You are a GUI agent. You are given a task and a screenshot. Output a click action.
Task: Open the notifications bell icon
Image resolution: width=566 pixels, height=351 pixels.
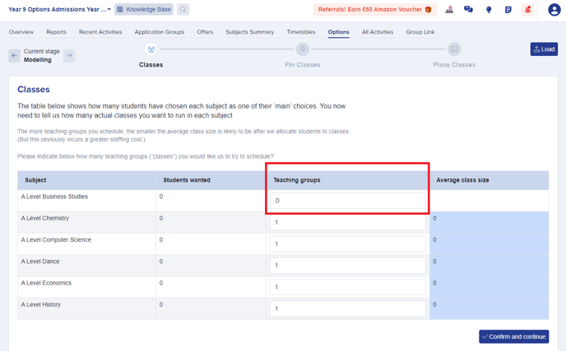click(527, 10)
